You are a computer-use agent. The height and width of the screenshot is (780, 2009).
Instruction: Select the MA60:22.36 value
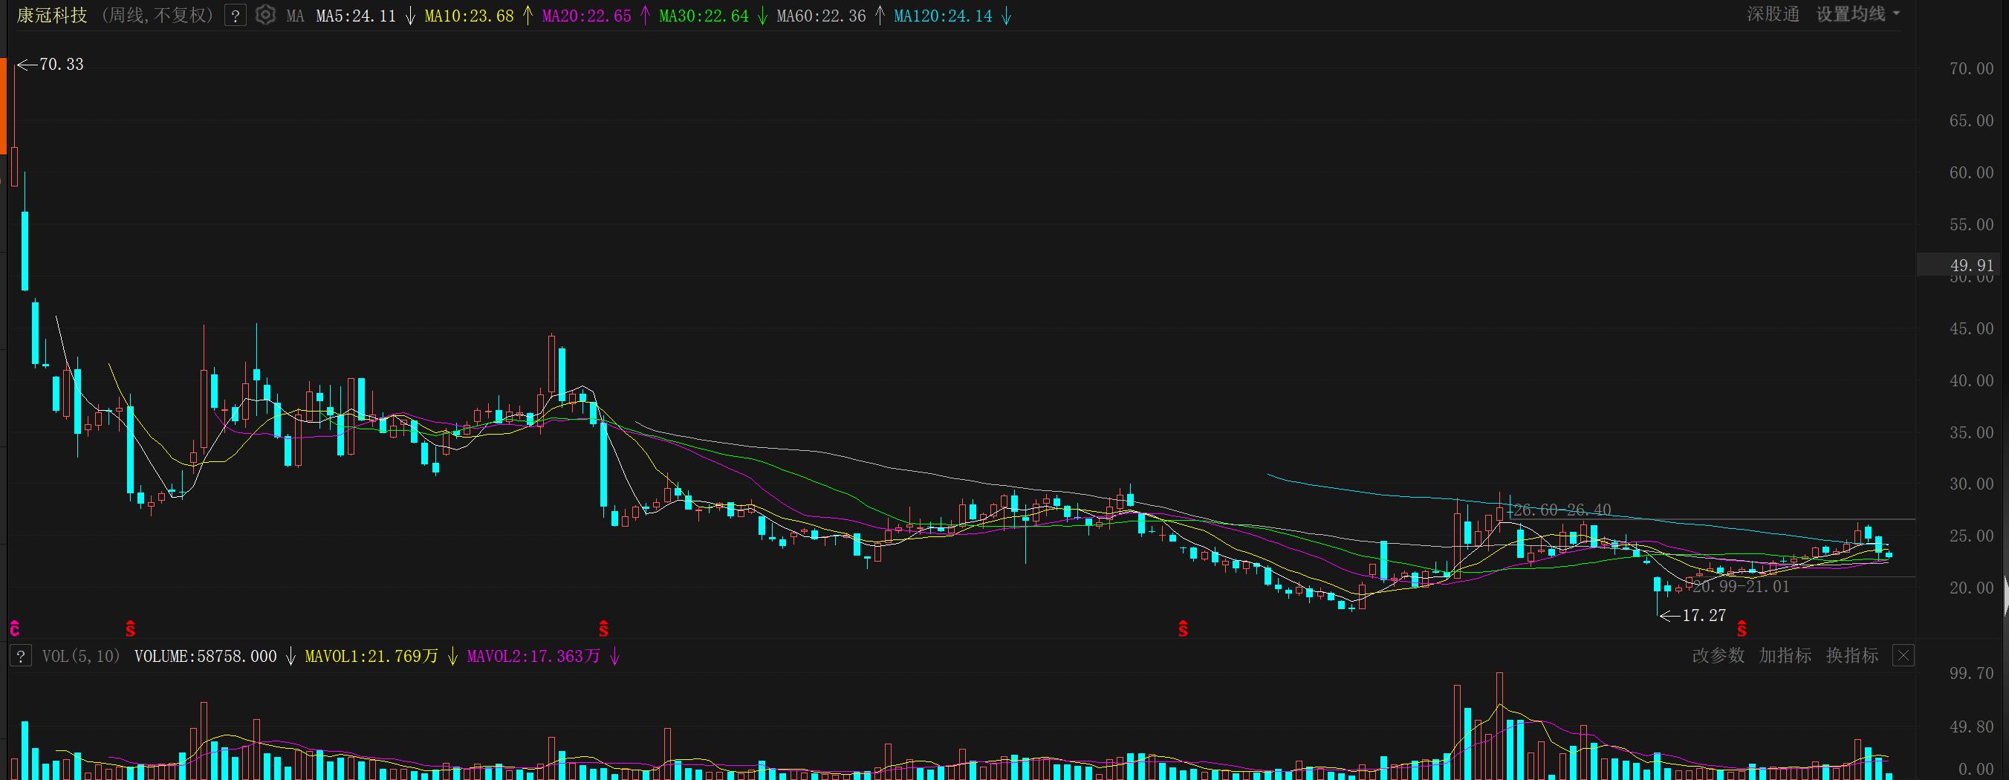821,16
